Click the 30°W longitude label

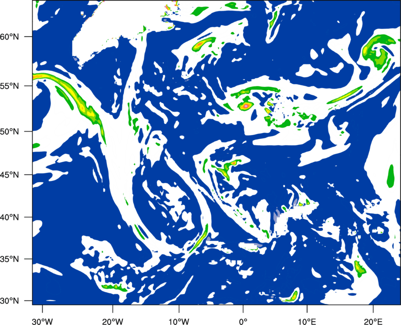42,321
